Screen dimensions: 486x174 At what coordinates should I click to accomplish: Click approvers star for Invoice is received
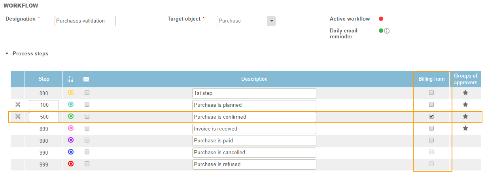point(465,129)
